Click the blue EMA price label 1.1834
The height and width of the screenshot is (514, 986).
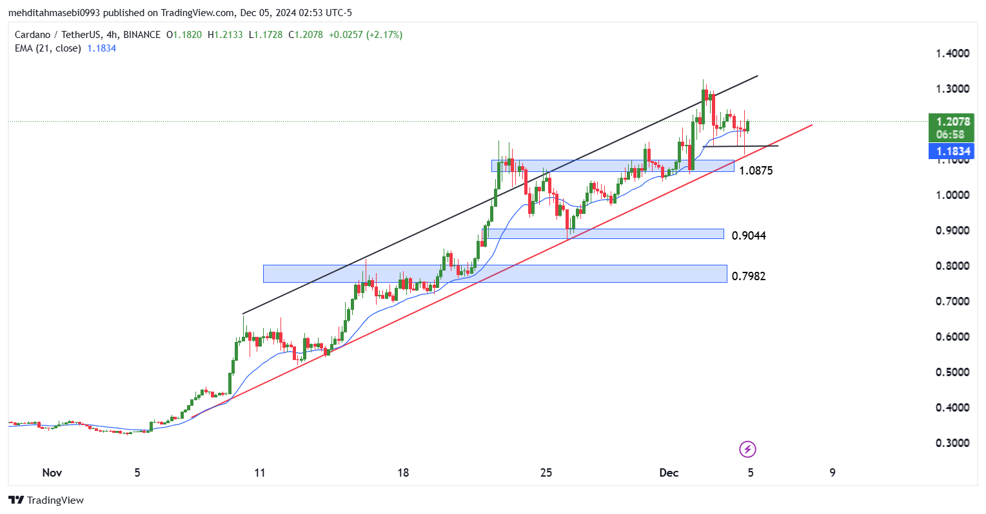951,151
